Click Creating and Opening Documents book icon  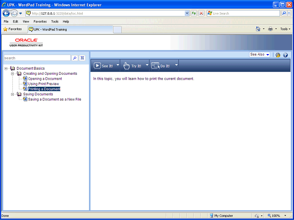(x=19, y=73)
